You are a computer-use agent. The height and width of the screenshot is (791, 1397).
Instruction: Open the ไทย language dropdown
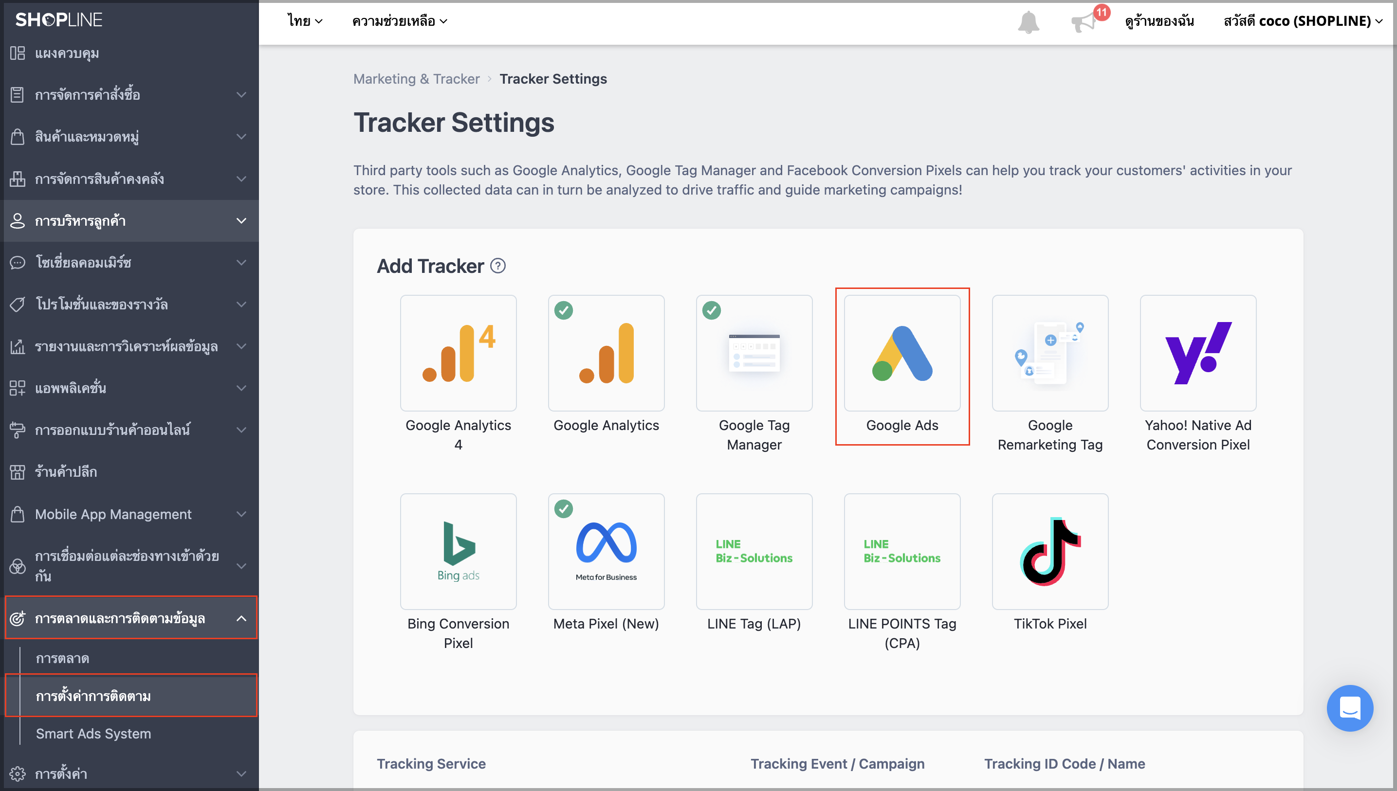pos(305,21)
